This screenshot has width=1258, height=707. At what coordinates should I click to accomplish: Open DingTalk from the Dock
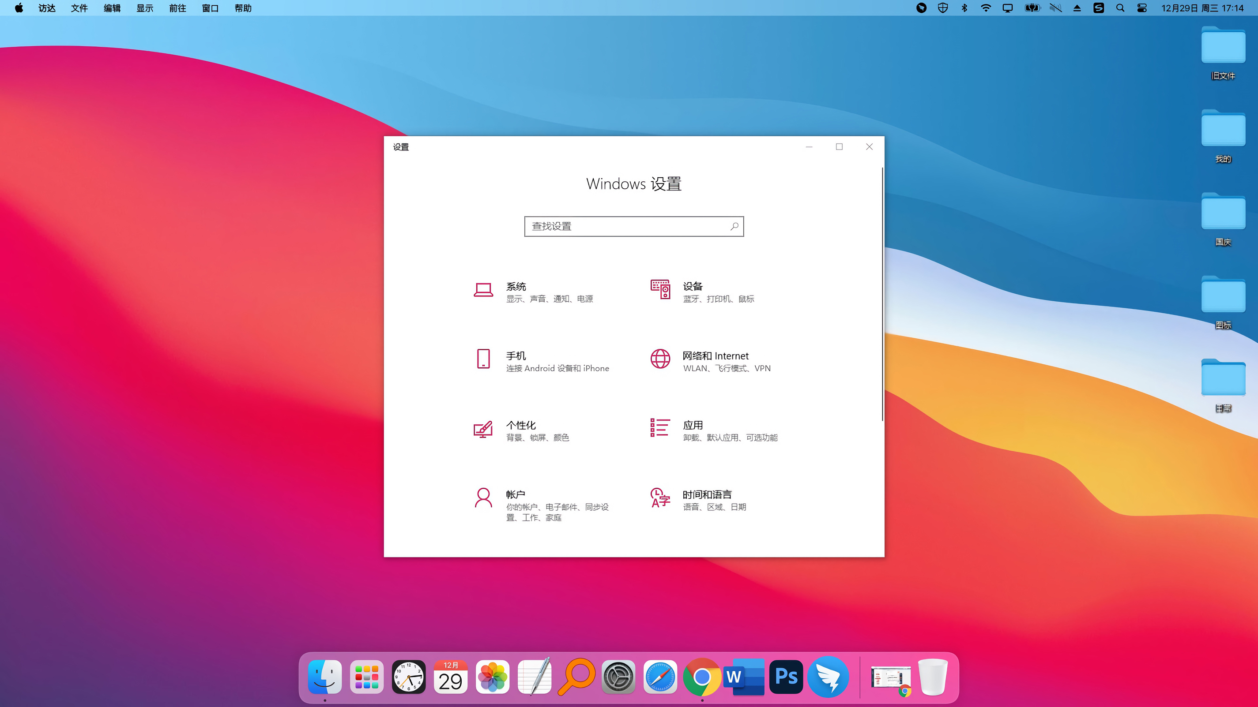(828, 677)
